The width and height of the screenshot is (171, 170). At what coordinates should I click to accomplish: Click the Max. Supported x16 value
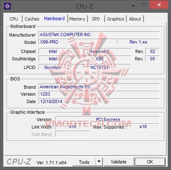pos(143,126)
